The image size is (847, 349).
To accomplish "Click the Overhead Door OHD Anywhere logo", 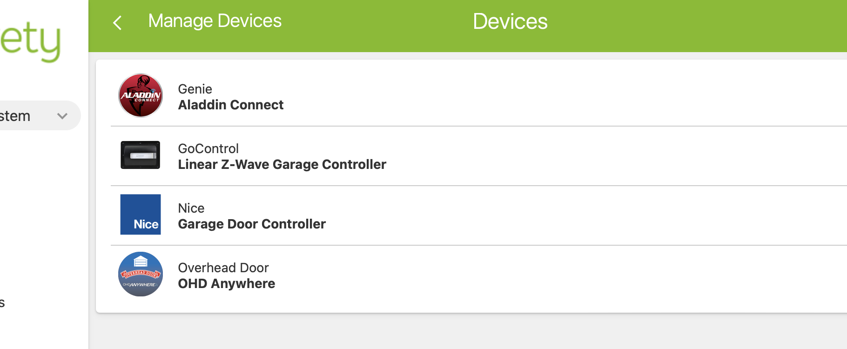I will (141, 274).
